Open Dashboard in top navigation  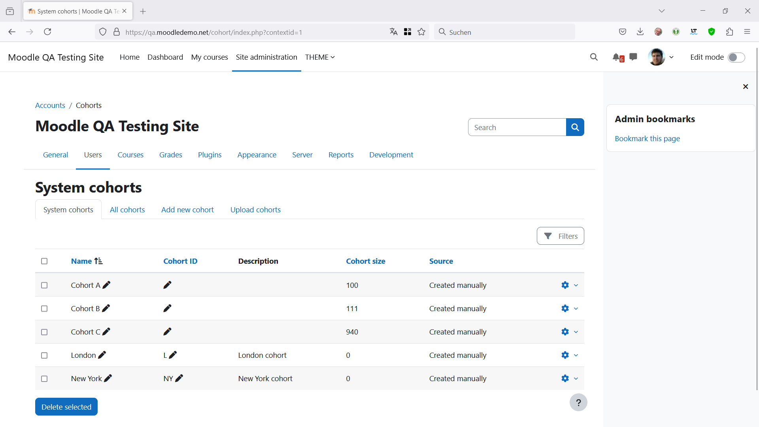(x=165, y=57)
